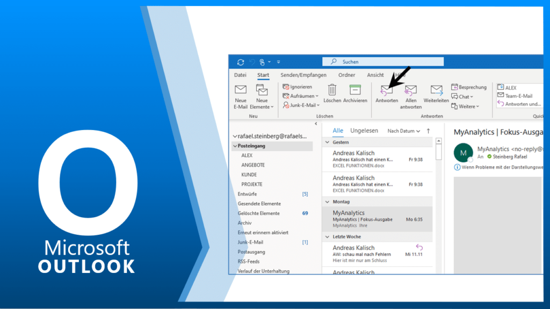Viewport: 550px width, 309px height.
Task: Click into the Suchen search field
Action: click(382, 61)
